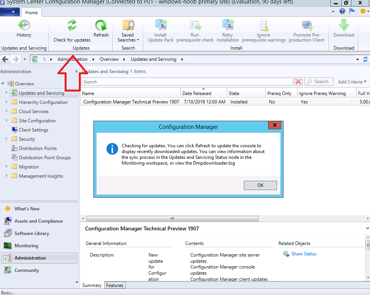Expand the Hierarchy Configuration folder
370x295 pixels.
click(7, 102)
